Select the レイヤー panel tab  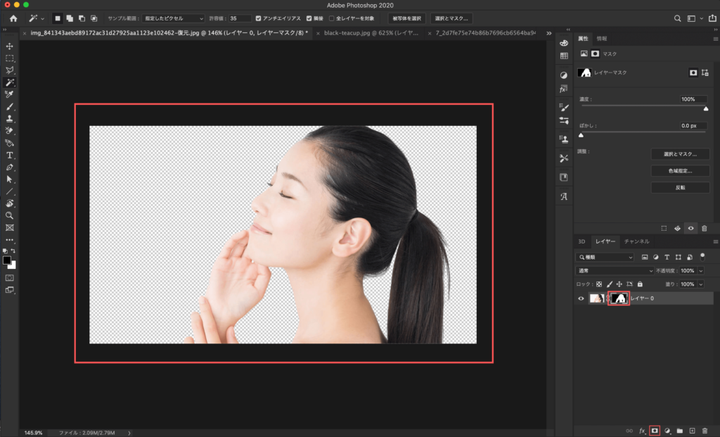(x=605, y=241)
